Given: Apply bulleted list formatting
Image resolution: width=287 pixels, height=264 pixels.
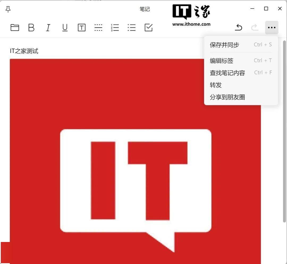Looking at the screenshot, I should 132,28.
